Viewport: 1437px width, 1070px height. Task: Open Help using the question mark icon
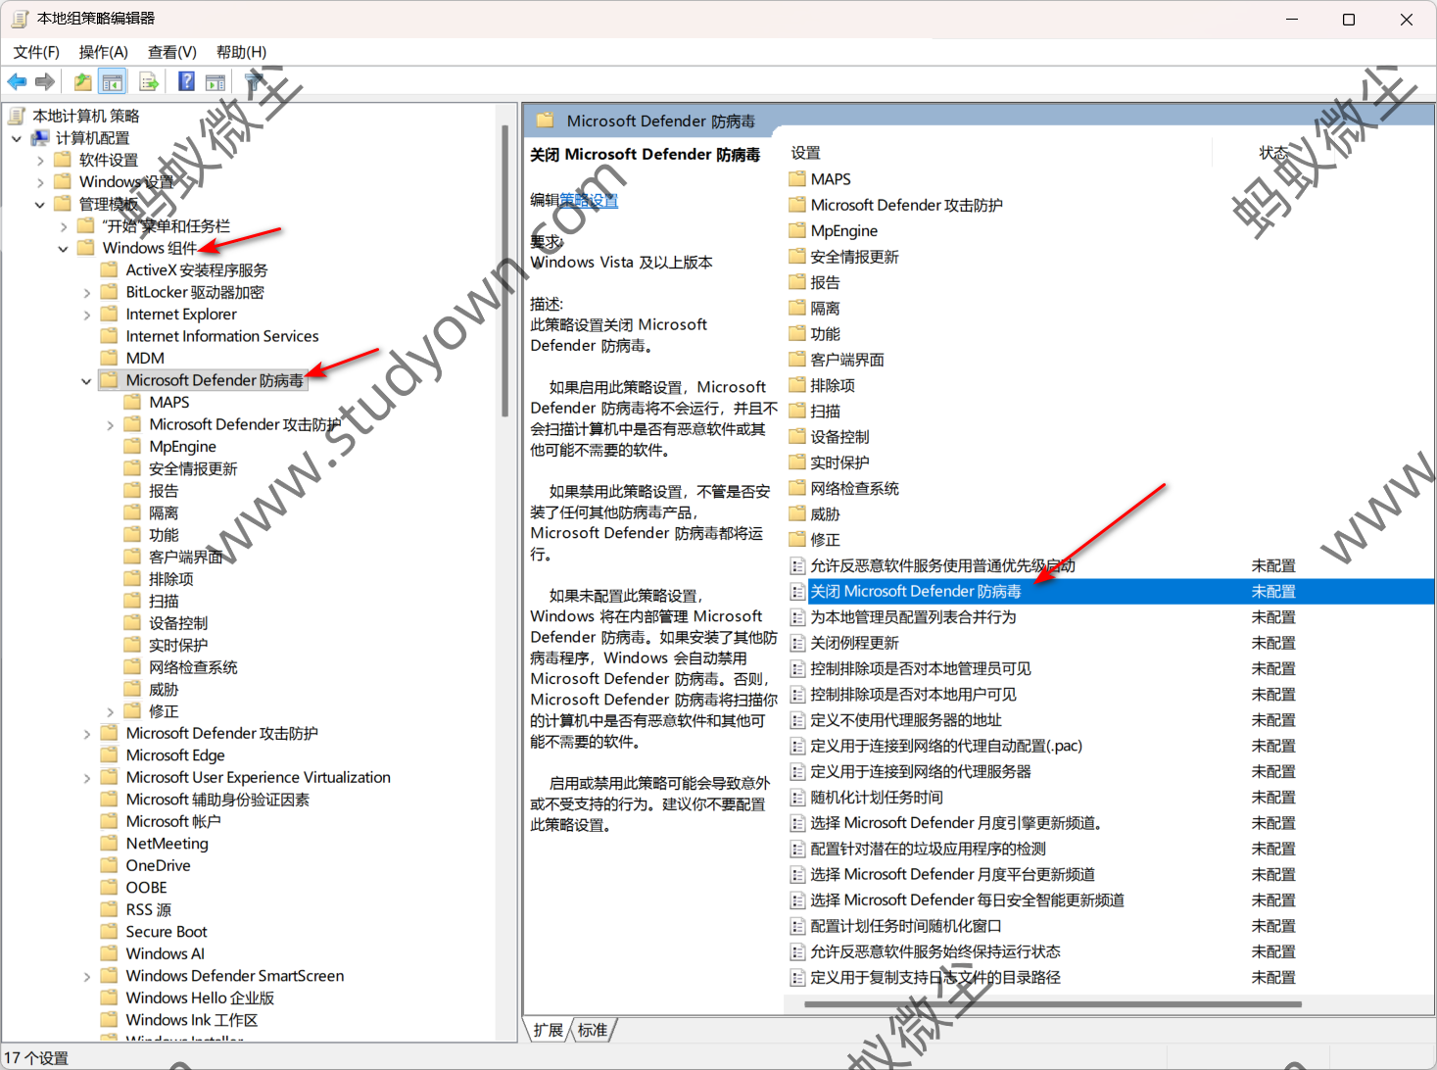185,81
